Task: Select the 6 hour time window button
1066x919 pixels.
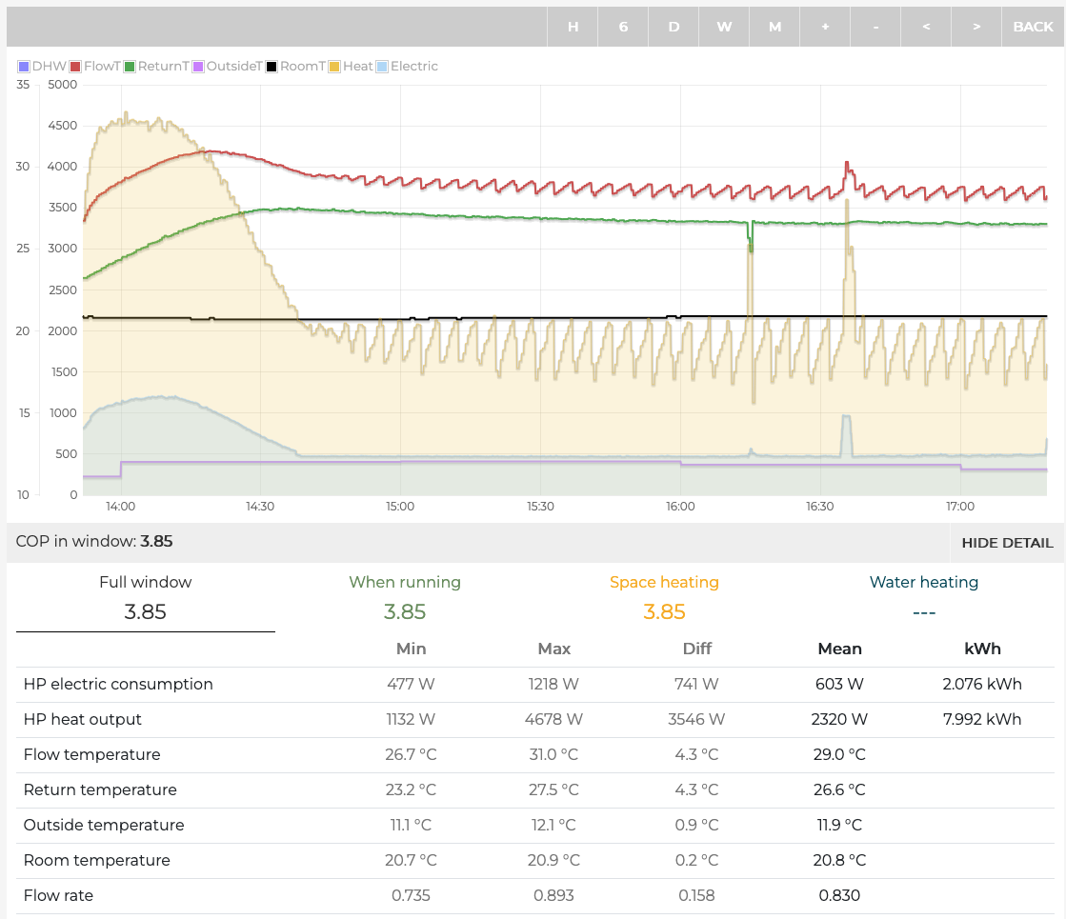Action: (x=623, y=27)
